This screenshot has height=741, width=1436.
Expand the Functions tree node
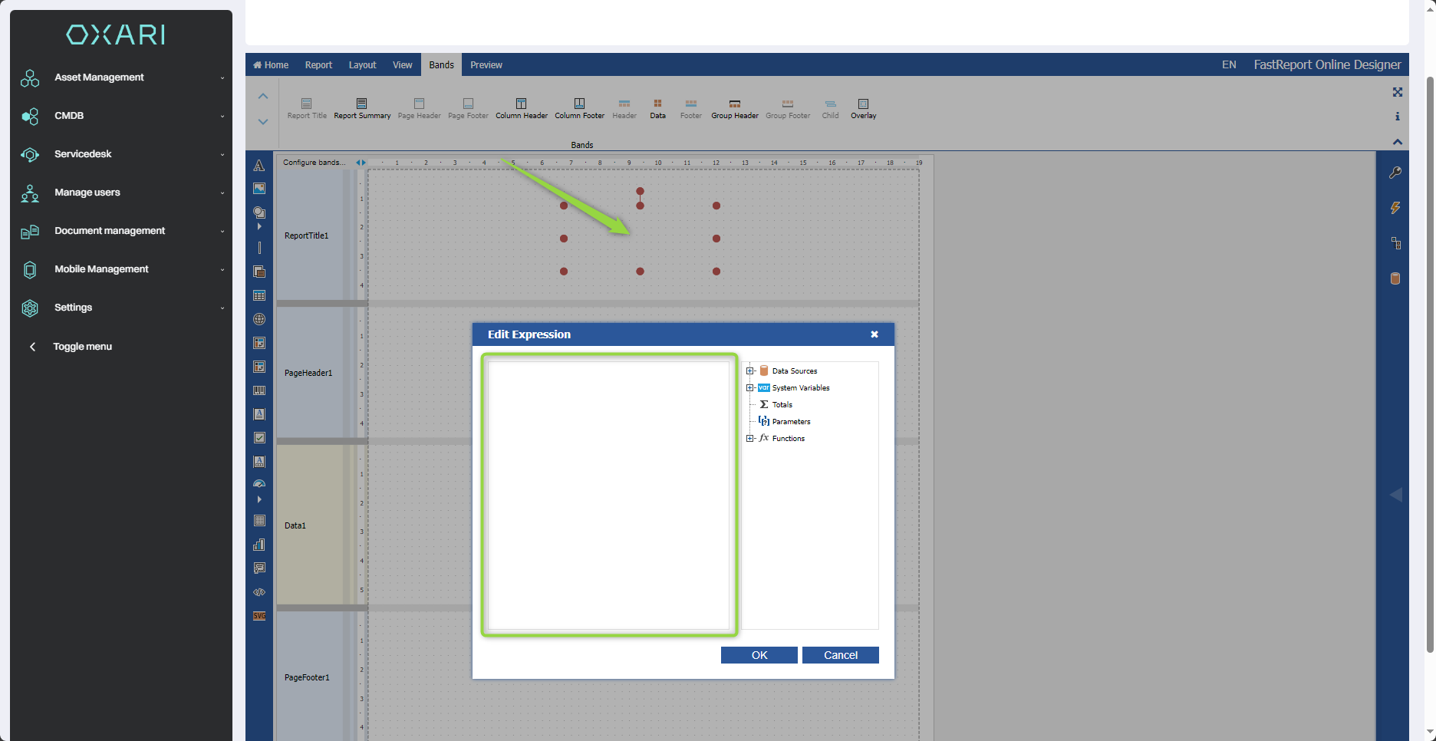point(750,439)
